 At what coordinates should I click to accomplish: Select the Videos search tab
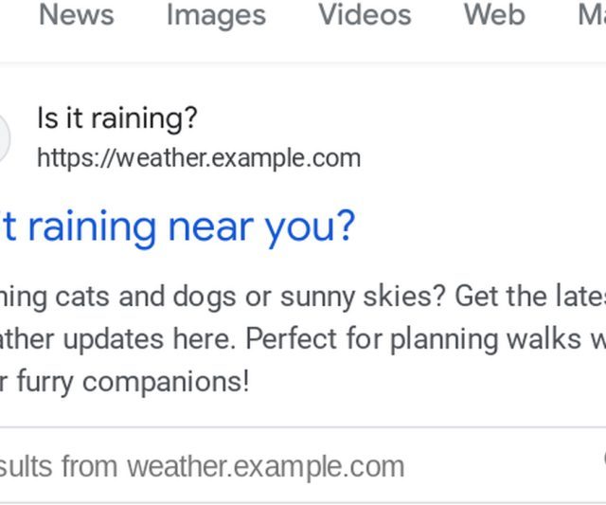(x=365, y=15)
